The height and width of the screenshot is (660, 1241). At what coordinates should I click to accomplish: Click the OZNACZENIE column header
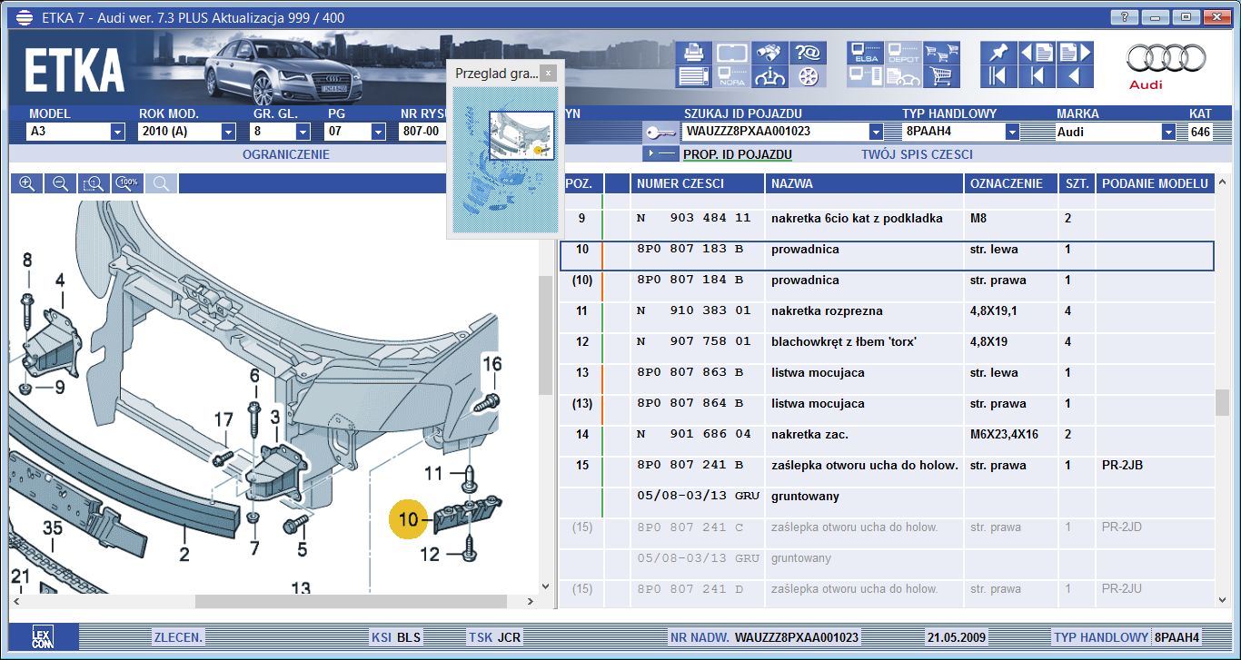click(1010, 183)
